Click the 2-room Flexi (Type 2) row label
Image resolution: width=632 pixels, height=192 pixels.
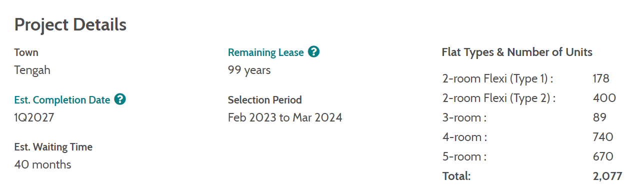pos(499,98)
